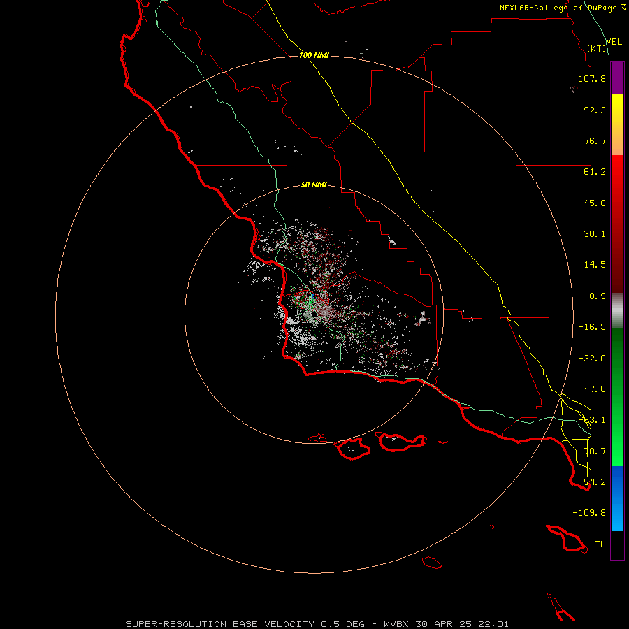Click the 30.1 velocity scale value
This screenshot has width=629, height=629.
(x=595, y=234)
